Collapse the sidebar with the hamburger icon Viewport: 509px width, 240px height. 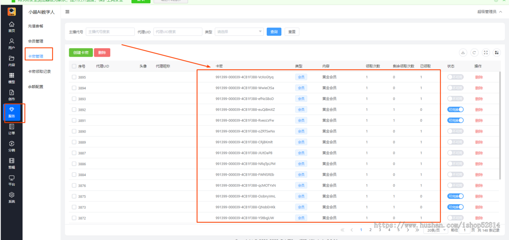point(67,12)
